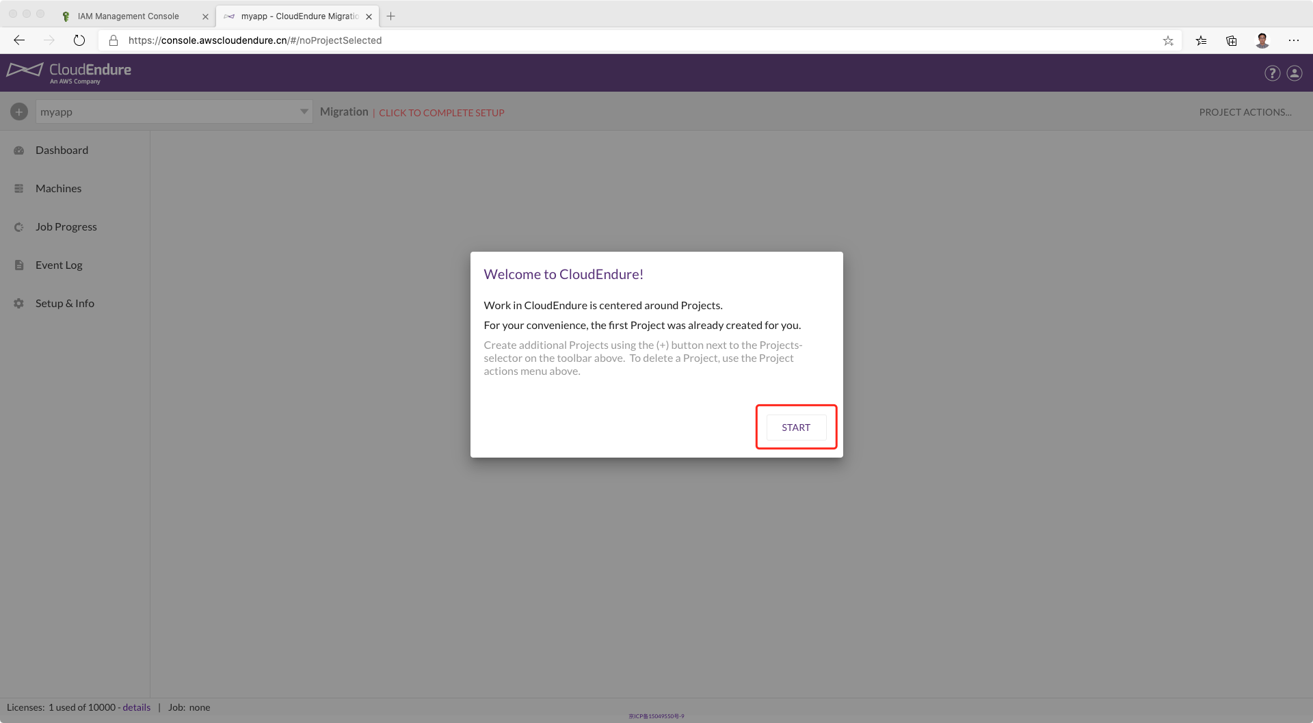Open the Dashboard sidebar item

point(62,150)
